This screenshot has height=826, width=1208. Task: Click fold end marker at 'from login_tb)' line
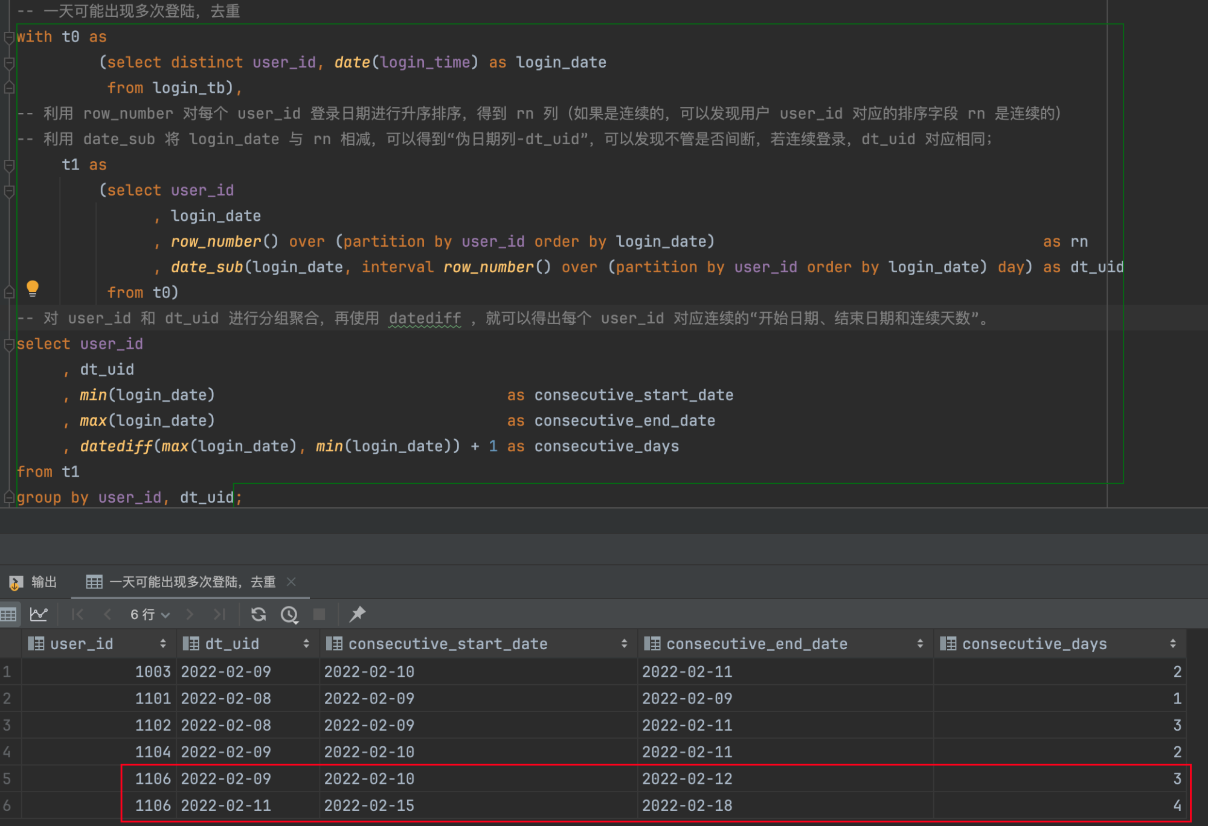click(9, 88)
